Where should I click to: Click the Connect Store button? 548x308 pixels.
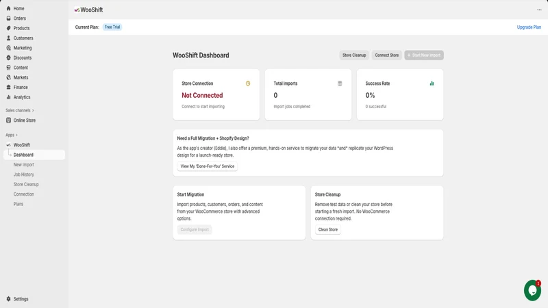[386, 55]
